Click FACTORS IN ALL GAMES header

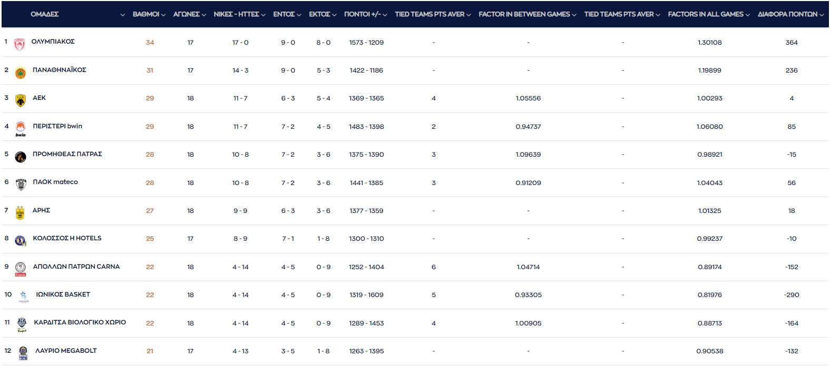705,14
